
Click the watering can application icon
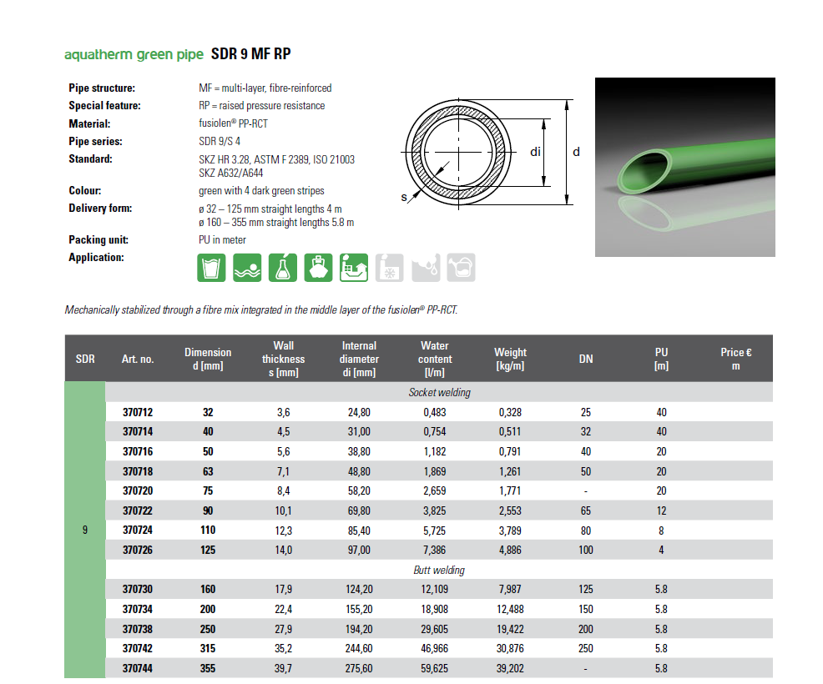click(461, 267)
